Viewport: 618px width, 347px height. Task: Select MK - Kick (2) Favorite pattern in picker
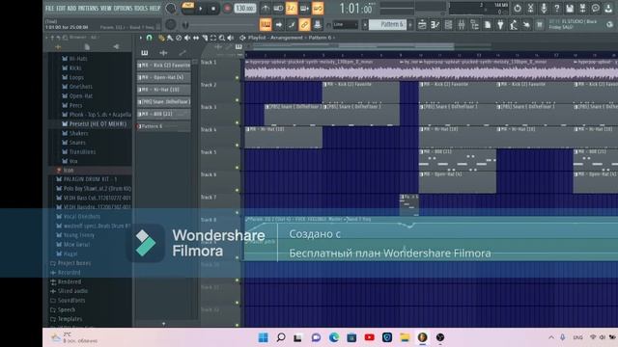pyautogui.click(x=163, y=66)
